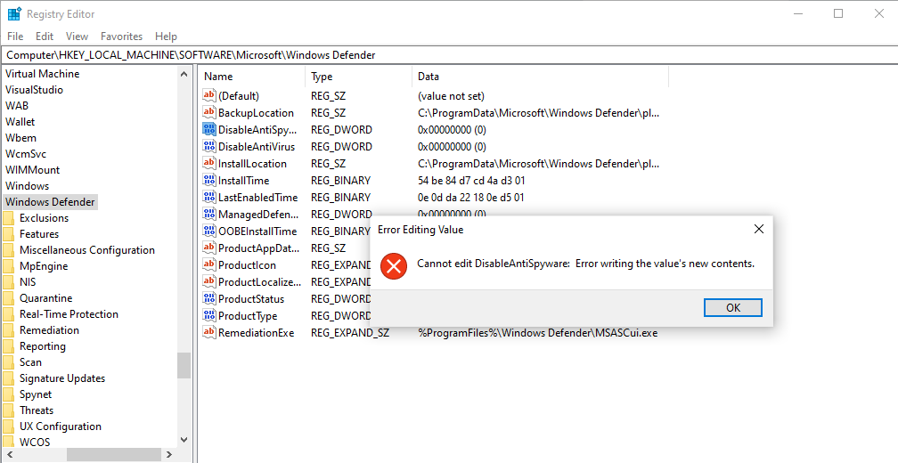Open the Favorites menu
898x463 pixels.
(121, 37)
